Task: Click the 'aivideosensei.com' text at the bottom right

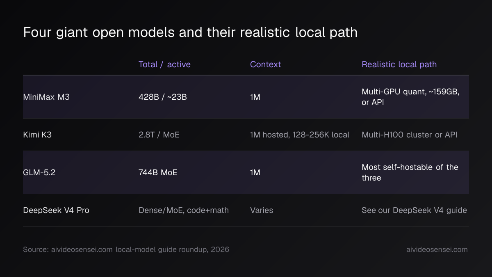Action: click(x=437, y=250)
